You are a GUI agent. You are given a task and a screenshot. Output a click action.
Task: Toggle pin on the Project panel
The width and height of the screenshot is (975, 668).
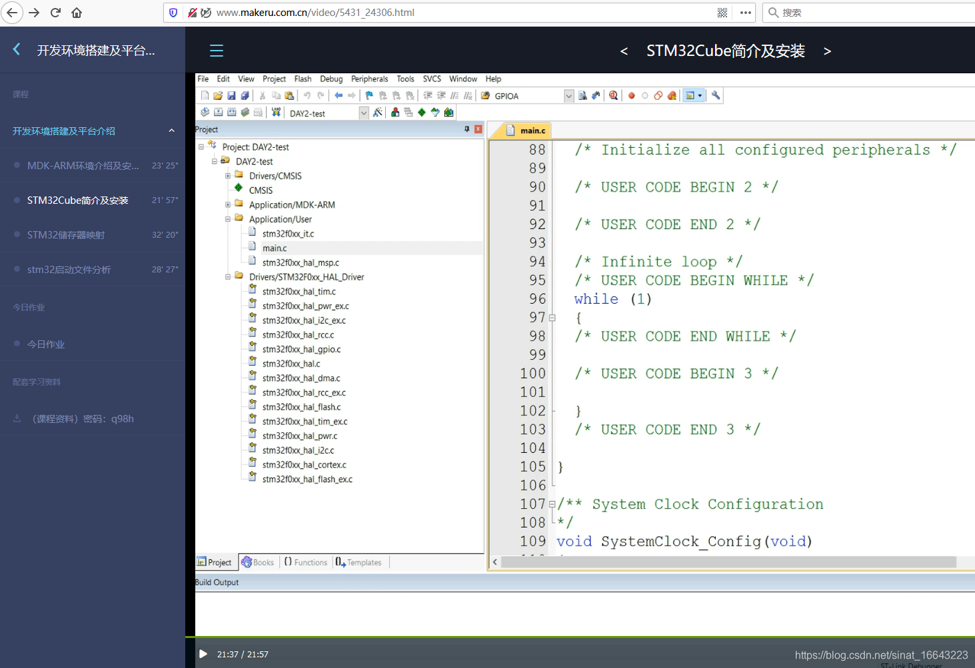click(467, 129)
